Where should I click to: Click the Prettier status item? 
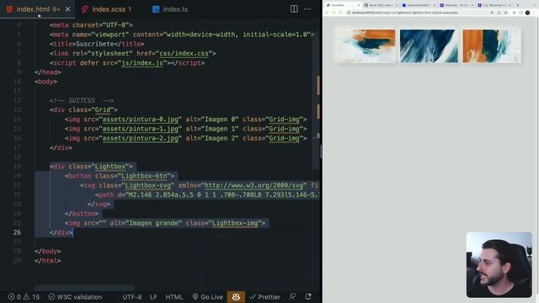click(264, 297)
